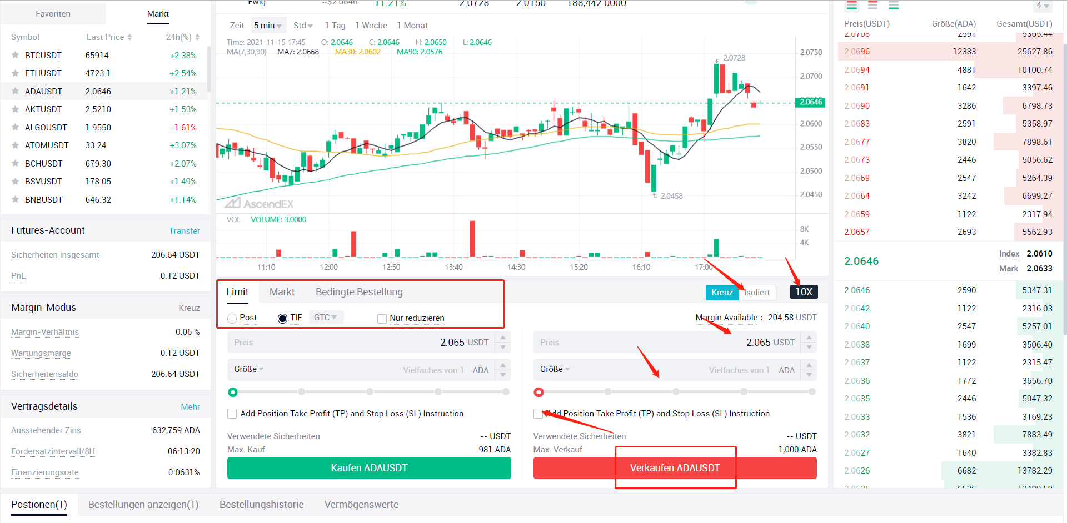Select the Limit order tab
This screenshot has height=523, width=1067.
pos(237,292)
